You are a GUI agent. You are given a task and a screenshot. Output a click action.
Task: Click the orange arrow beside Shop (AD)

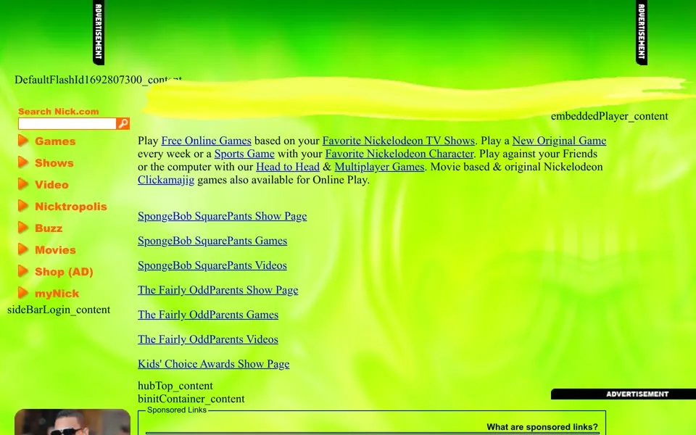(23, 271)
